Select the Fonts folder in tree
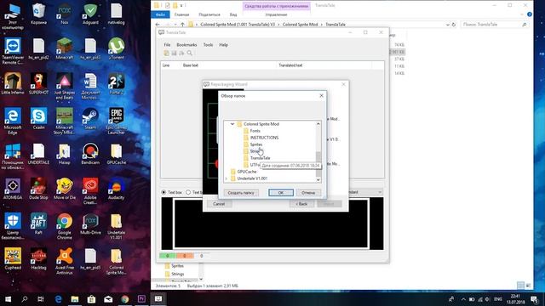Screen dimensions: 545x306 click(255, 131)
